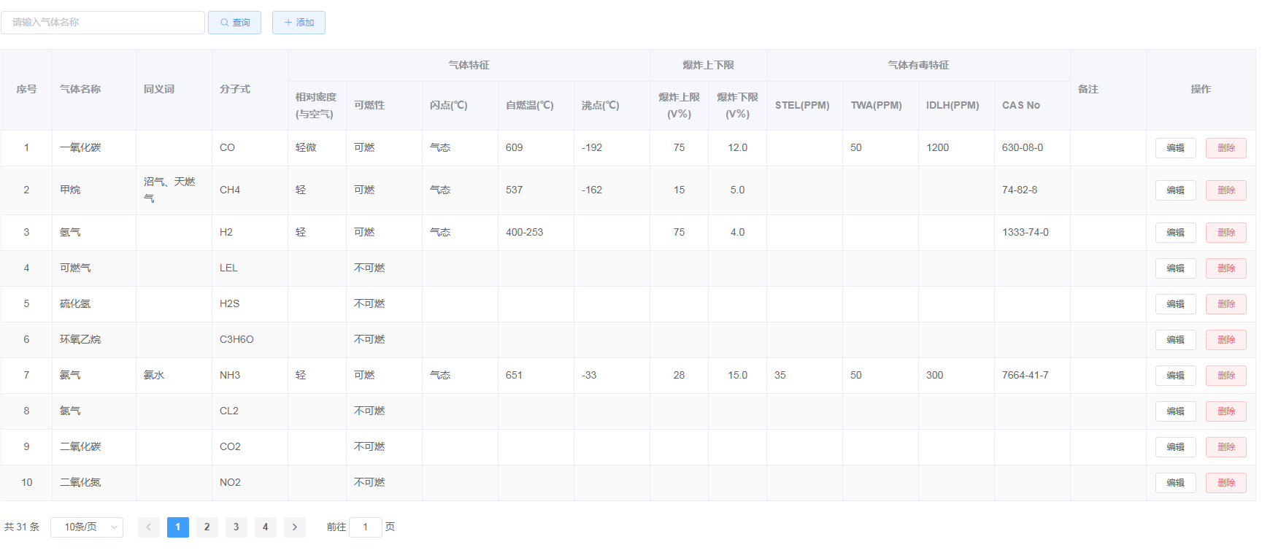Go to the previous page arrow

point(148,527)
